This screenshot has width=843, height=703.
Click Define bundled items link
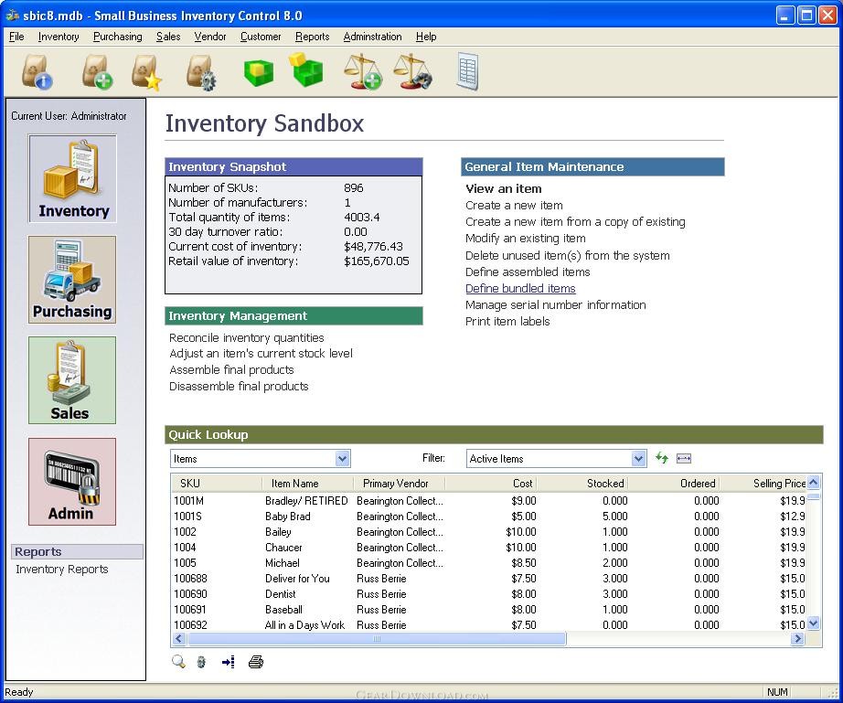coord(520,289)
